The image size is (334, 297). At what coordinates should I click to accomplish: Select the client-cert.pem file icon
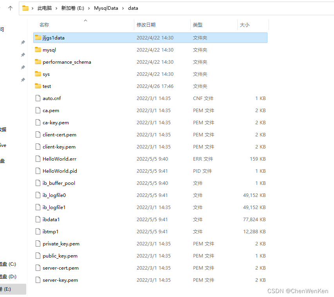tap(38, 134)
